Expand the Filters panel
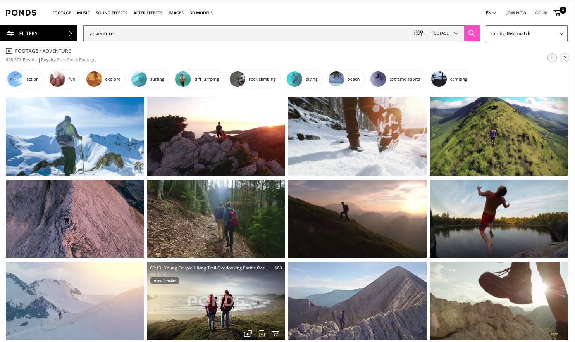The image size is (575, 342). coord(38,33)
